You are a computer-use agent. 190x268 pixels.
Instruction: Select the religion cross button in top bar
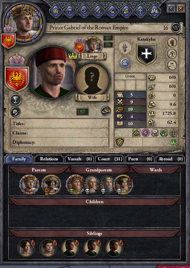point(140,11)
